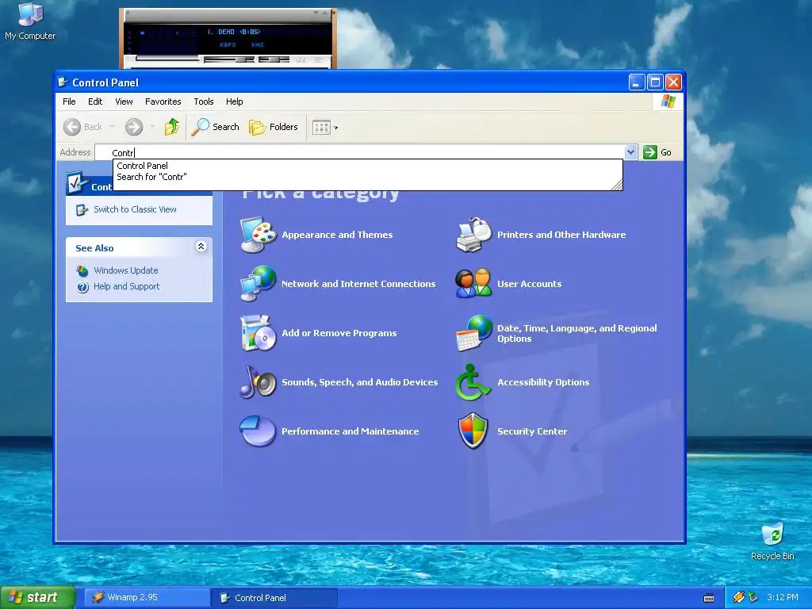The width and height of the screenshot is (812, 609).
Task: Open the Tools menu
Action: pos(204,101)
